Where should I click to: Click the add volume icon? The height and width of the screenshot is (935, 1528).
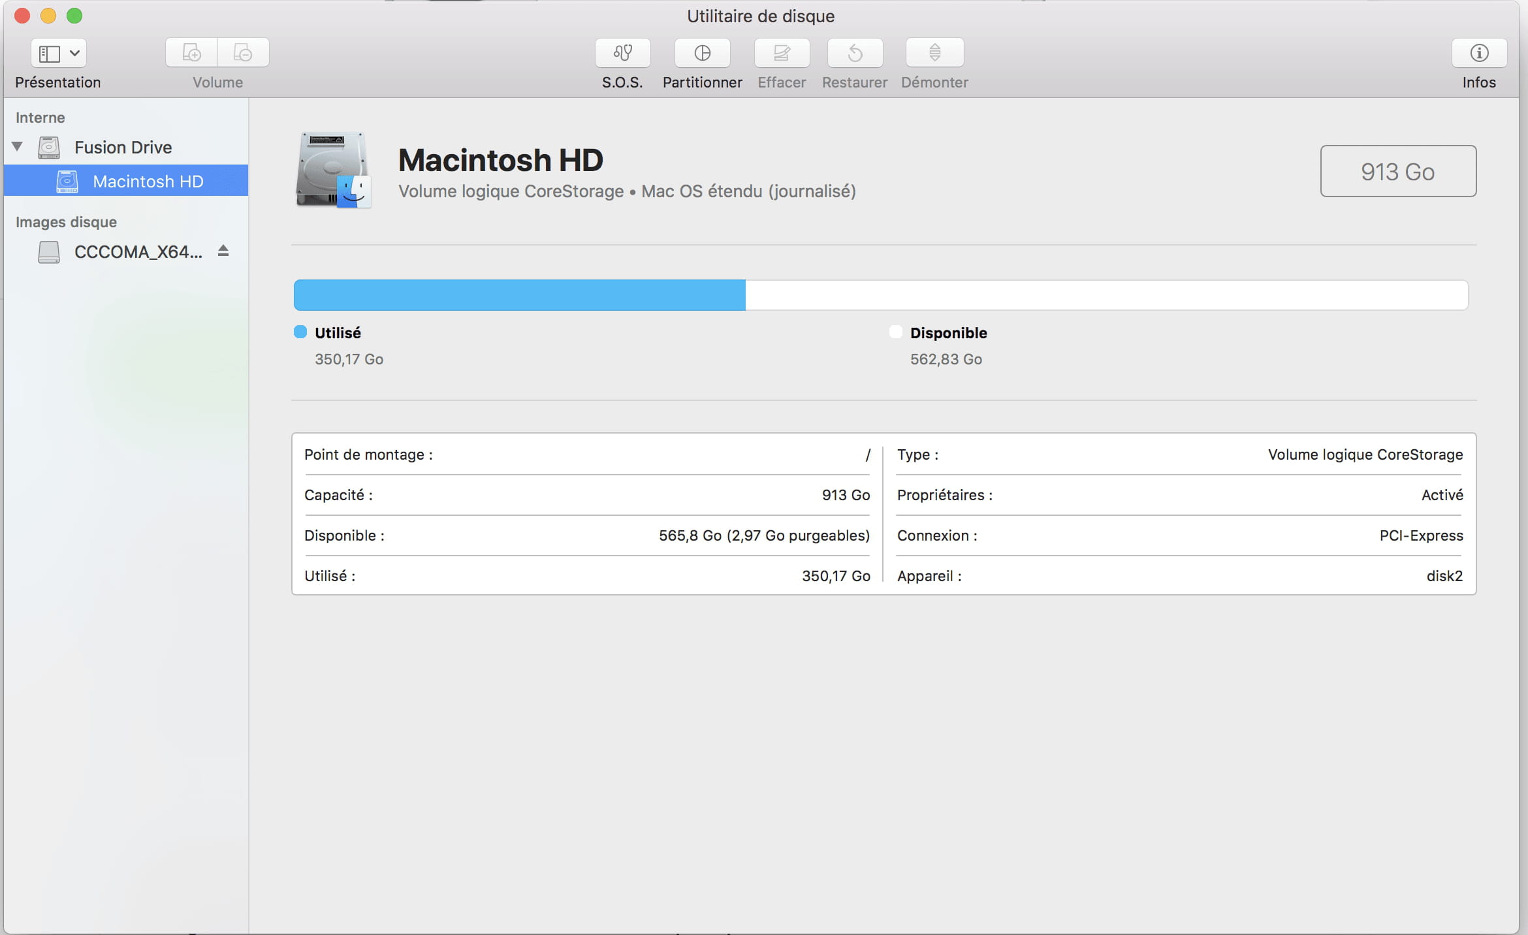coord(191,53)
